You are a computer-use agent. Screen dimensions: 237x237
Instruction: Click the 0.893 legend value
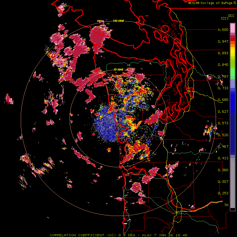223,53
